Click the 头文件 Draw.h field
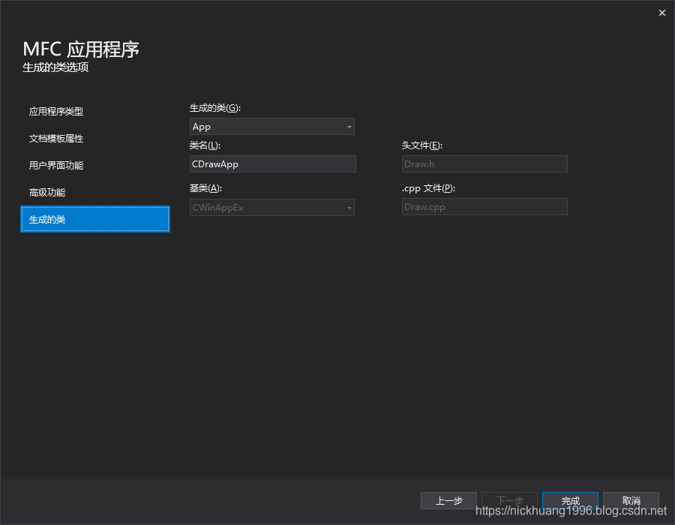The height and width of the screenshot is (525, 675). [484, 164]
